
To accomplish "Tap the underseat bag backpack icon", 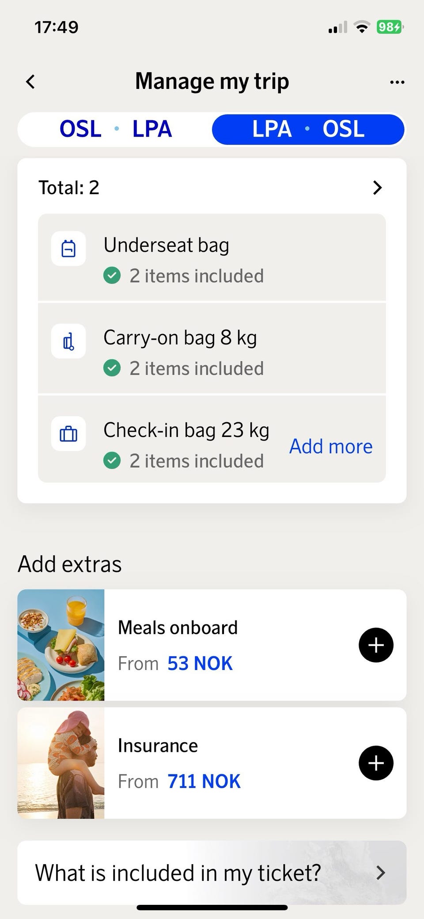I will [x=68, y=249].
